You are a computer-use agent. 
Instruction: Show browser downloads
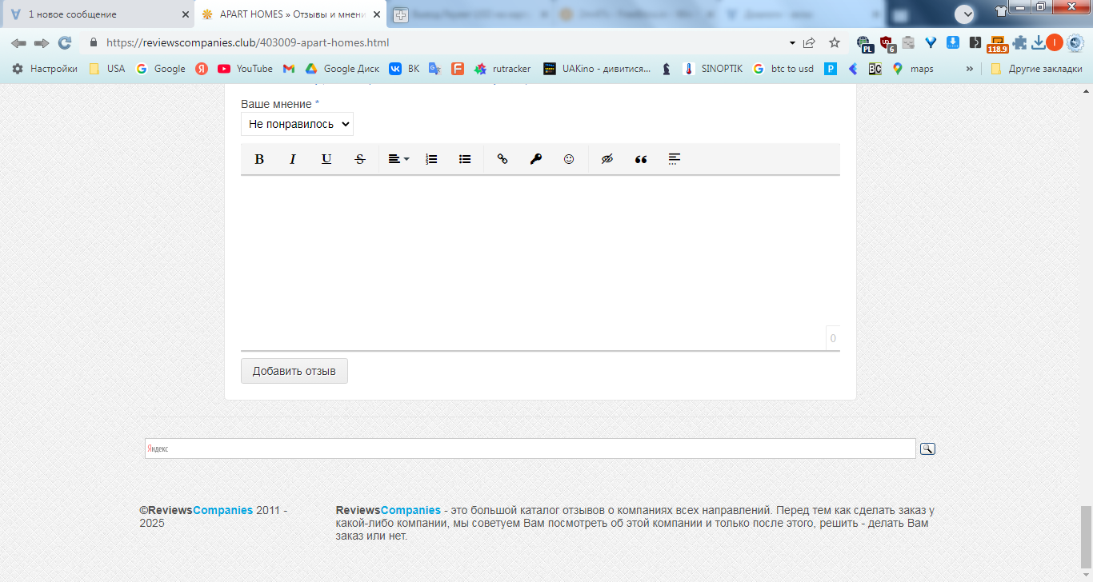tap(1039, 42)
